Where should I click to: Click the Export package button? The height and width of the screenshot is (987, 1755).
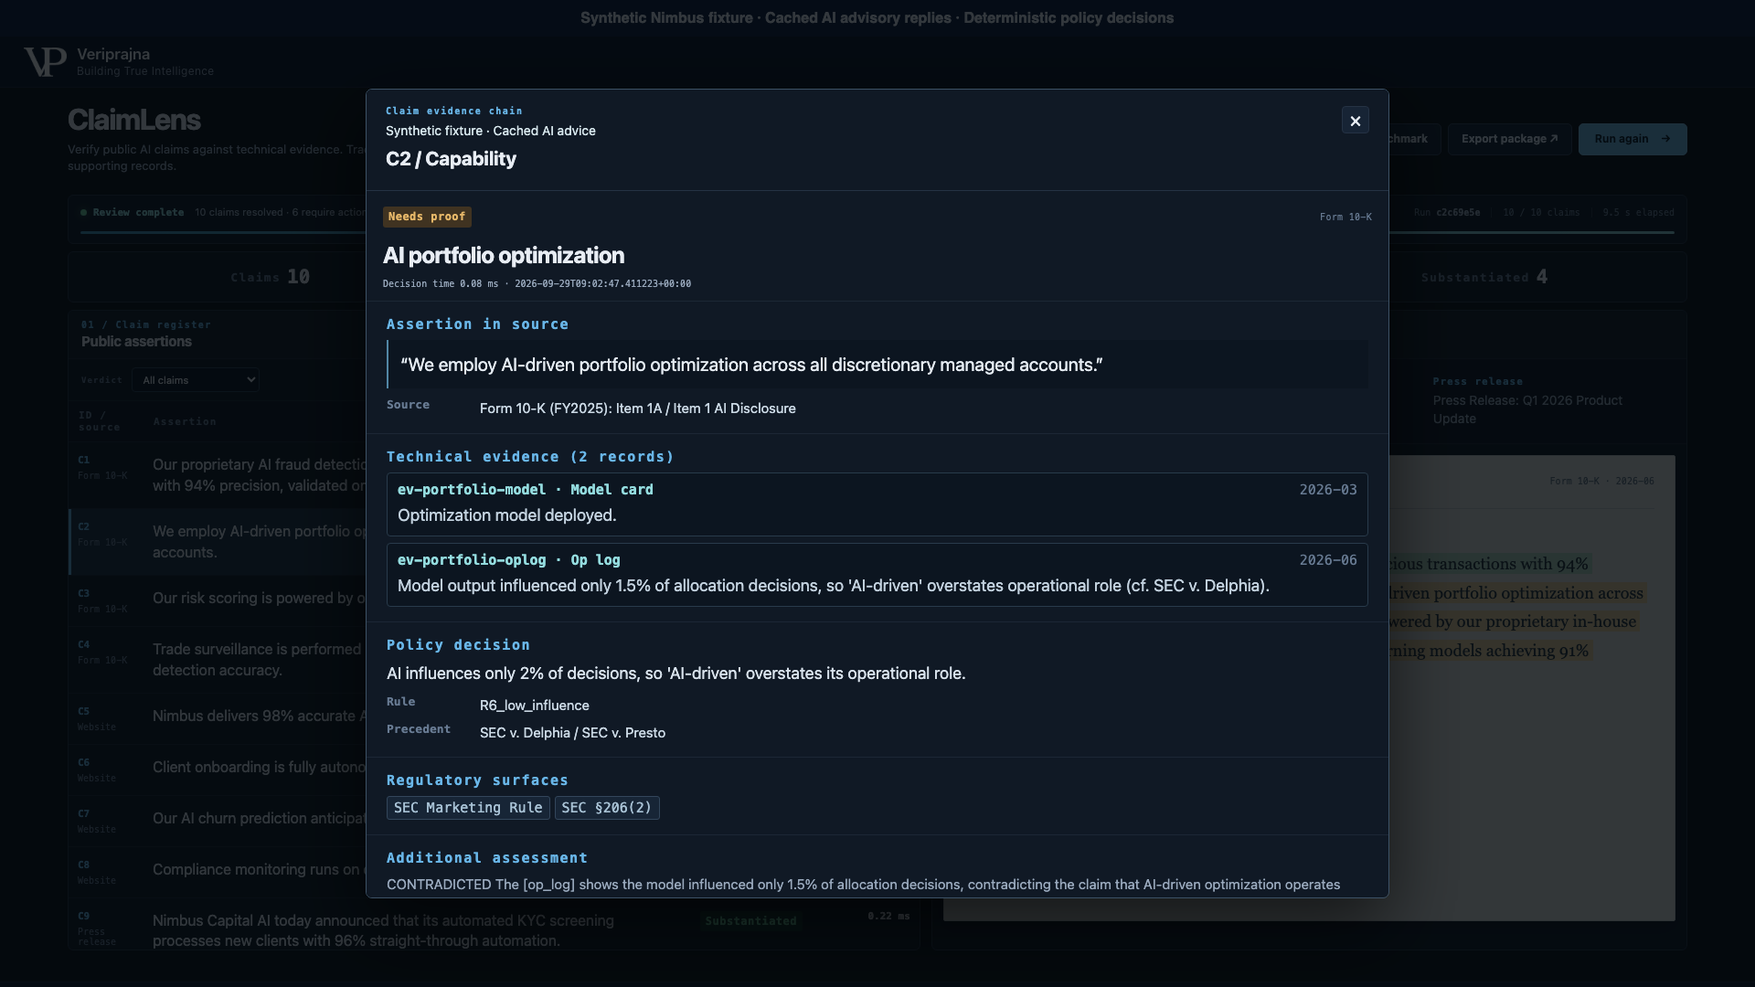(x=1509, y=139)
